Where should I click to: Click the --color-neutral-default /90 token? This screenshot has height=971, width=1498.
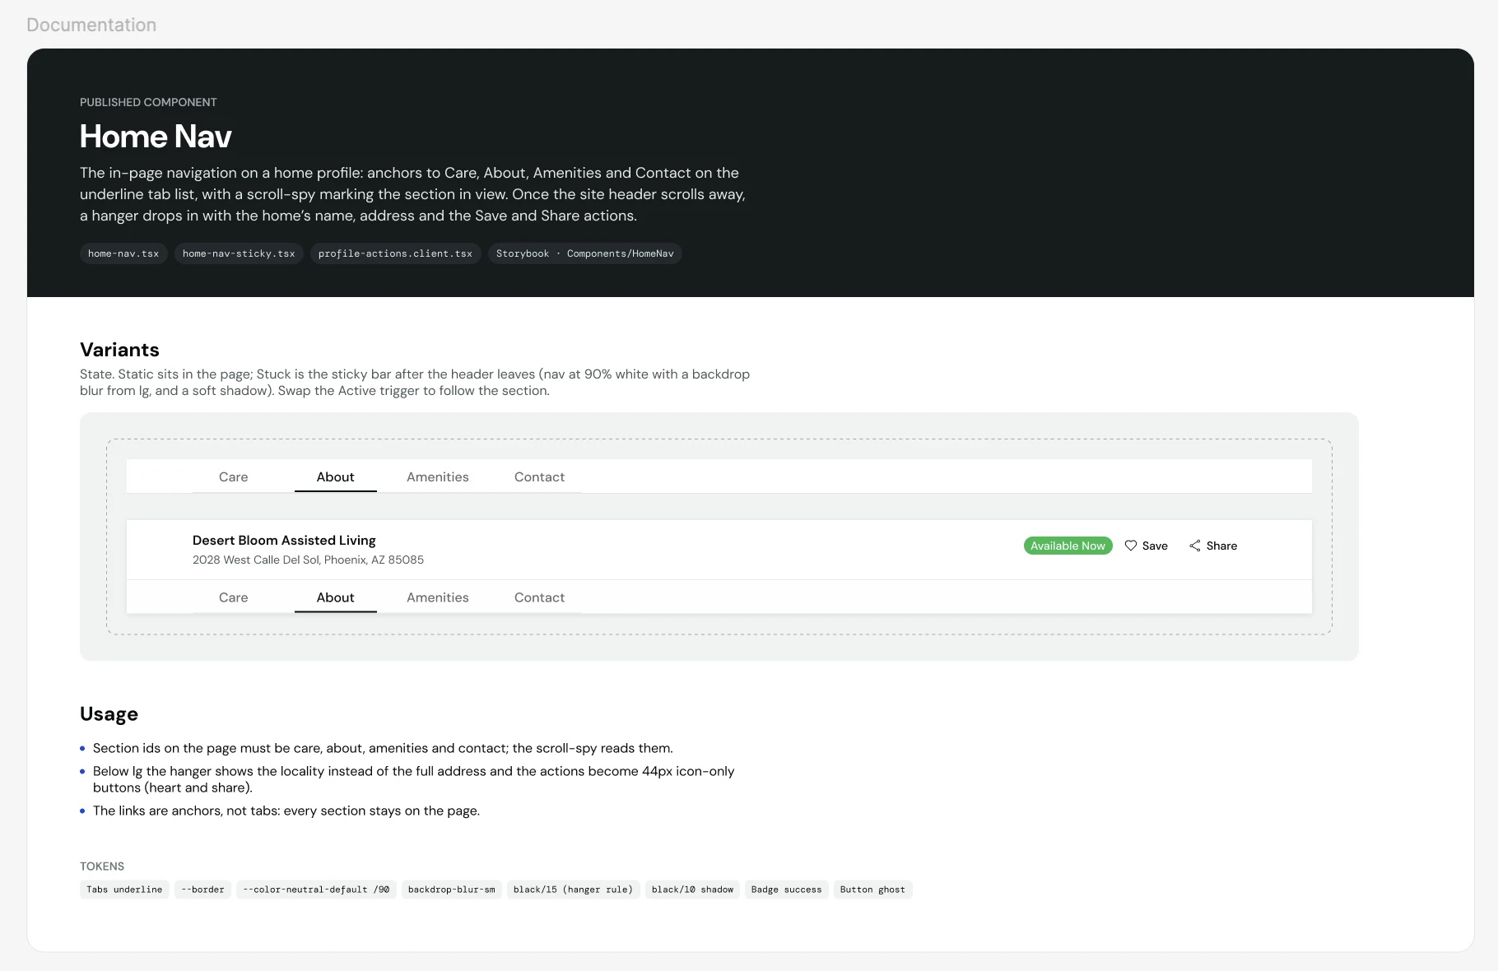tap(316, 890)
